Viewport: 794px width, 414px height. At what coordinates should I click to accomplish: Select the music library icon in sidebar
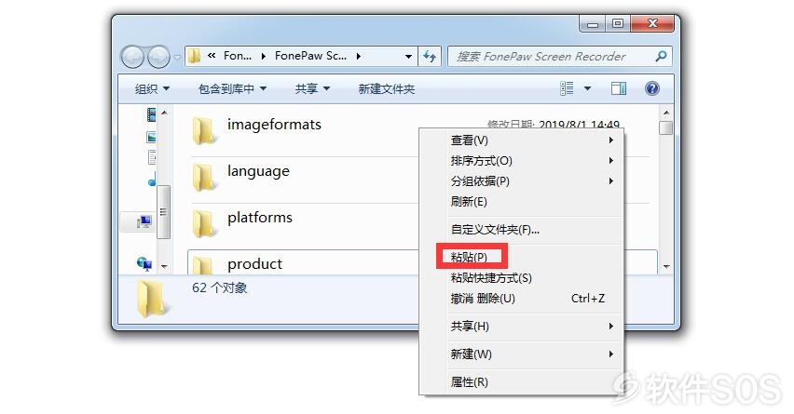tap(152, 180)
